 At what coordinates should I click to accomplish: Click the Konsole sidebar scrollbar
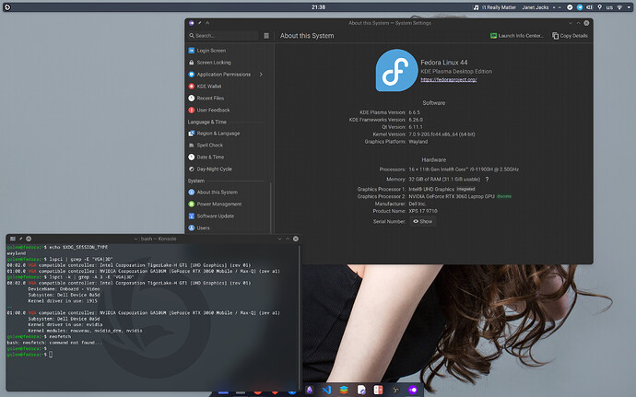(x=300, y=316)
